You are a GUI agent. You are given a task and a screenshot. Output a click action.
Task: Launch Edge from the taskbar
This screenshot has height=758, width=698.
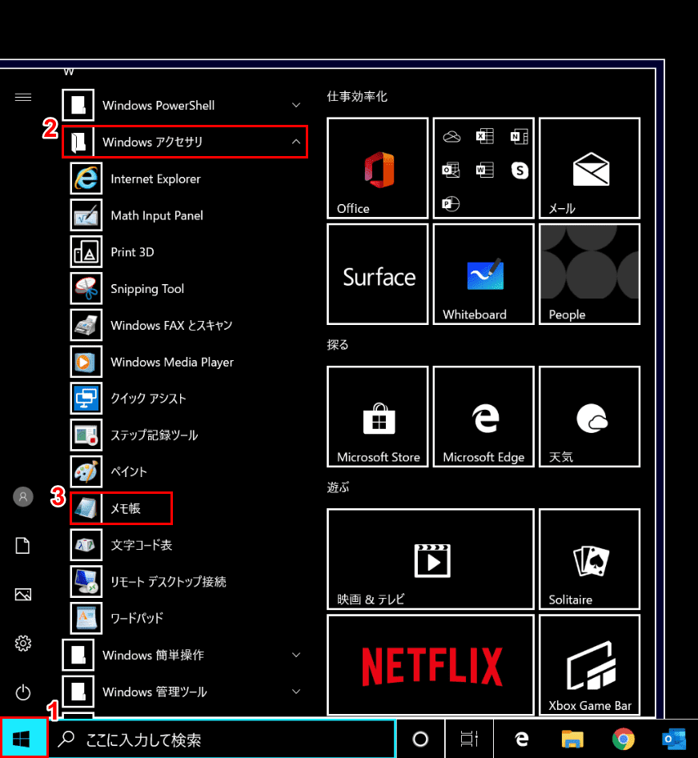[521, 739]
